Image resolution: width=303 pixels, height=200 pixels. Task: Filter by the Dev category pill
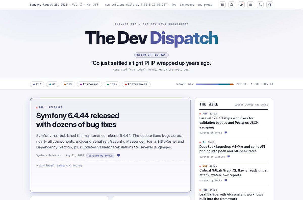[x=68, y=84]
